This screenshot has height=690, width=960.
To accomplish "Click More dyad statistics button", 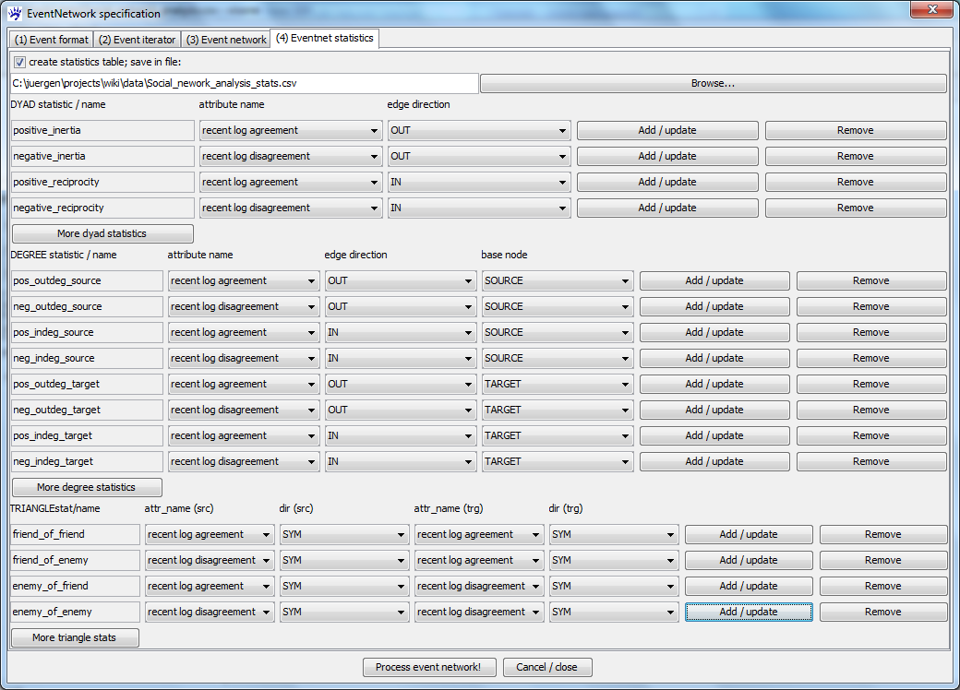I will point(102,233).
